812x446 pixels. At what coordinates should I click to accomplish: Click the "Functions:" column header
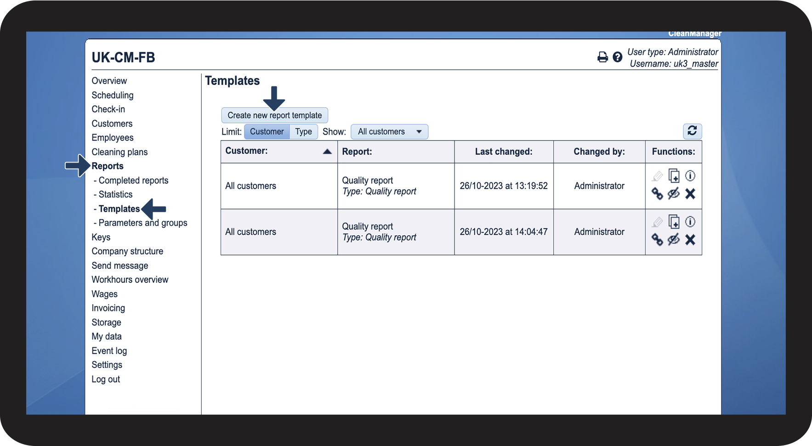point(674,152)
